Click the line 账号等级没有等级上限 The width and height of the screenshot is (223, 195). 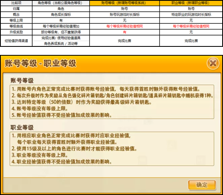(40, 109)
